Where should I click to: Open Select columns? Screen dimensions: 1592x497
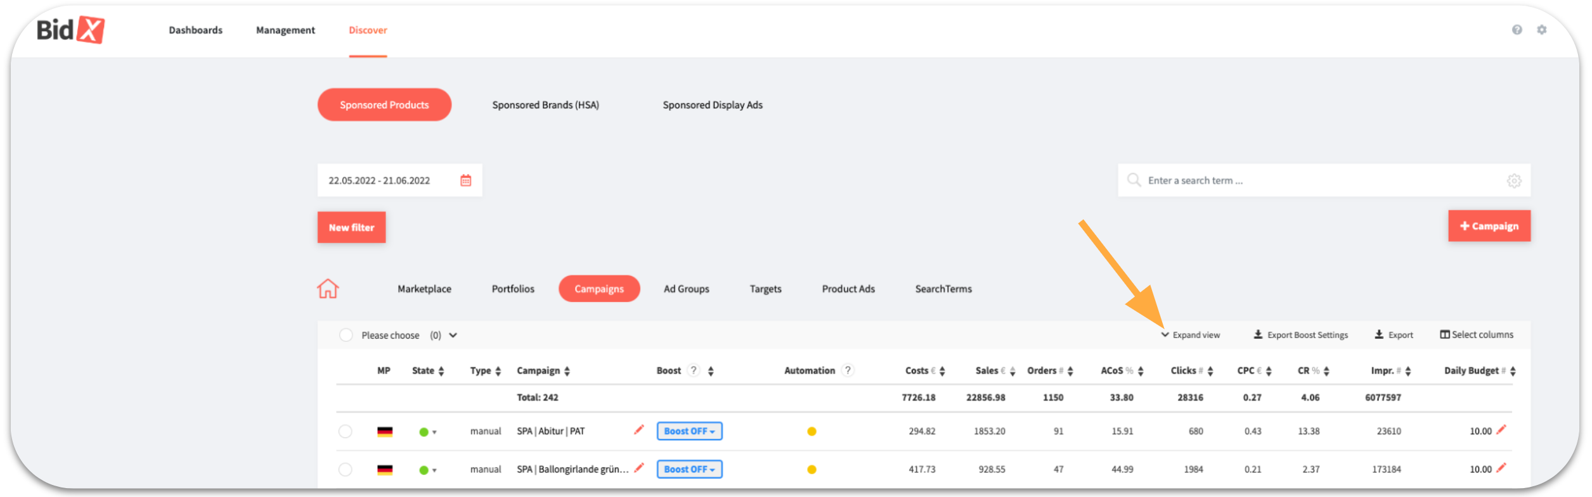[x=1477, y=334]
